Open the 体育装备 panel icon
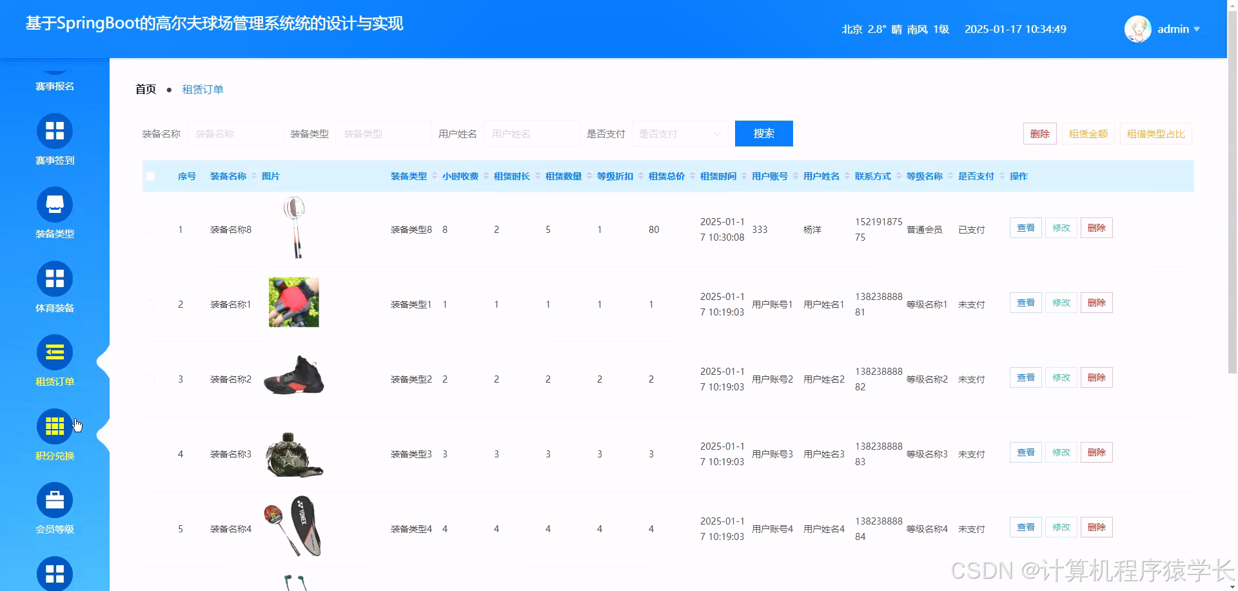The height and width of the screenshot is (591, 1238). click(x=54, y=279)
